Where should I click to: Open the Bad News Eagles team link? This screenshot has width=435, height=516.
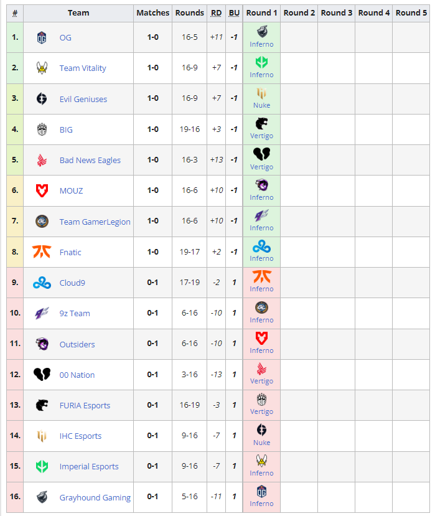point(90,160)
